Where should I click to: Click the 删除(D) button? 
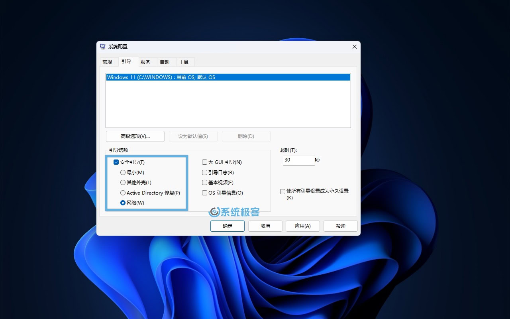(x=246, y=136)
